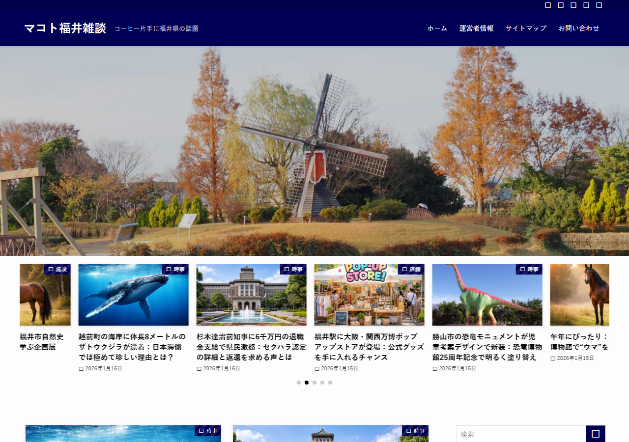Select the 時事 category tag on whale card
This screenshot has height=442, width=629.
click(x=175, y=269)
